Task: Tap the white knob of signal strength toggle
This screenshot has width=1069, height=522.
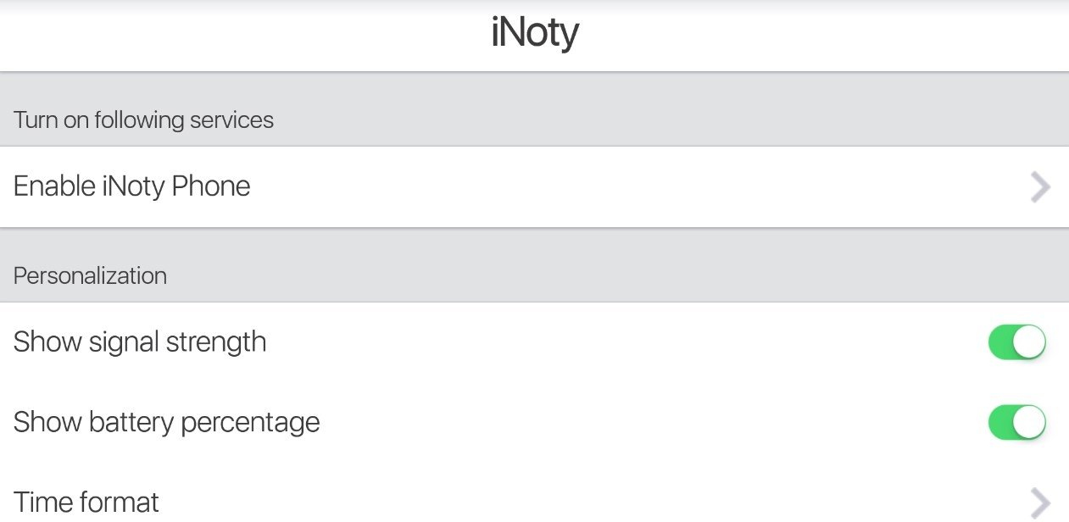Action: click(1029, 342)
